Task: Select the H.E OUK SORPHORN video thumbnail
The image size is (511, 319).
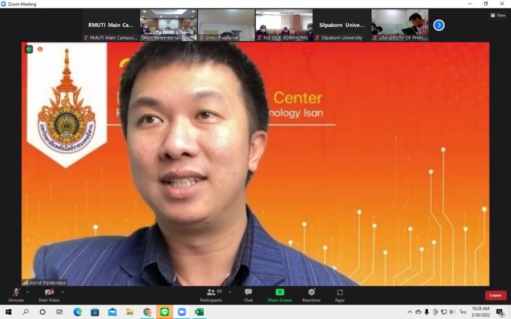Action: pos(284,25)
